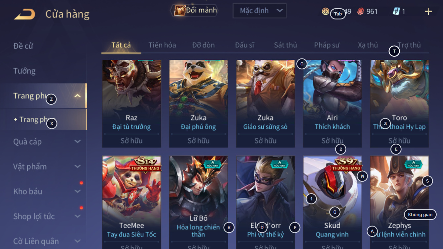The image size is (443, 249).
Task: Open the Pháp sư filter tab
Action: pos(327,45)
